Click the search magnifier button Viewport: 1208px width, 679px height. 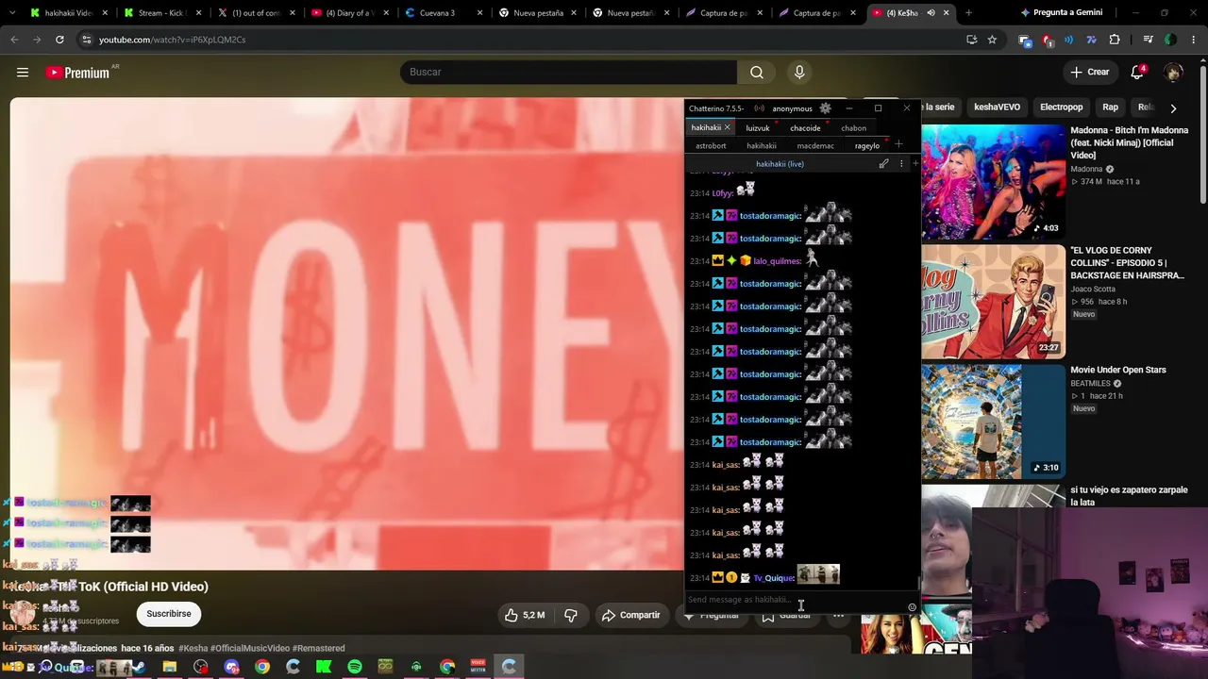click(x=757, y=73)
